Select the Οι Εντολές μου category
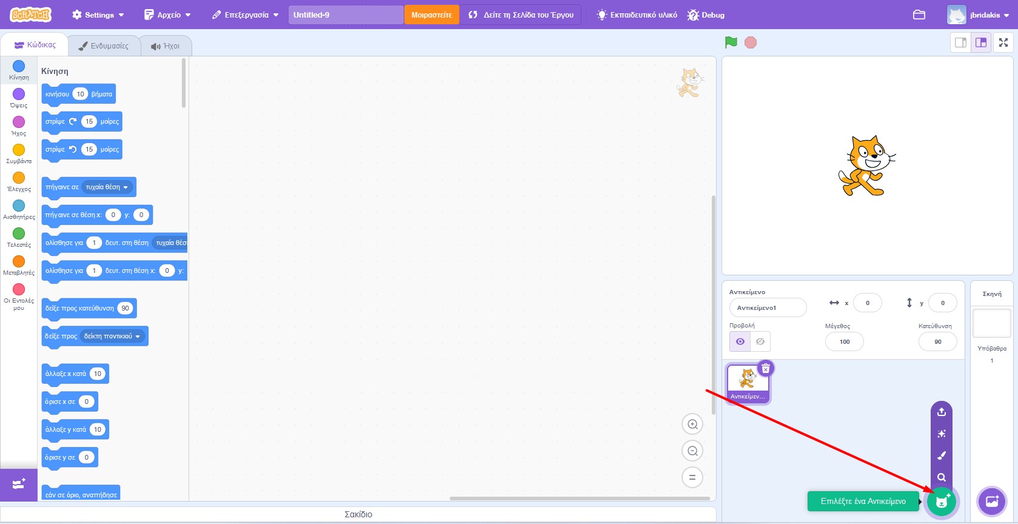1018x524 pixels. [19, 297]
